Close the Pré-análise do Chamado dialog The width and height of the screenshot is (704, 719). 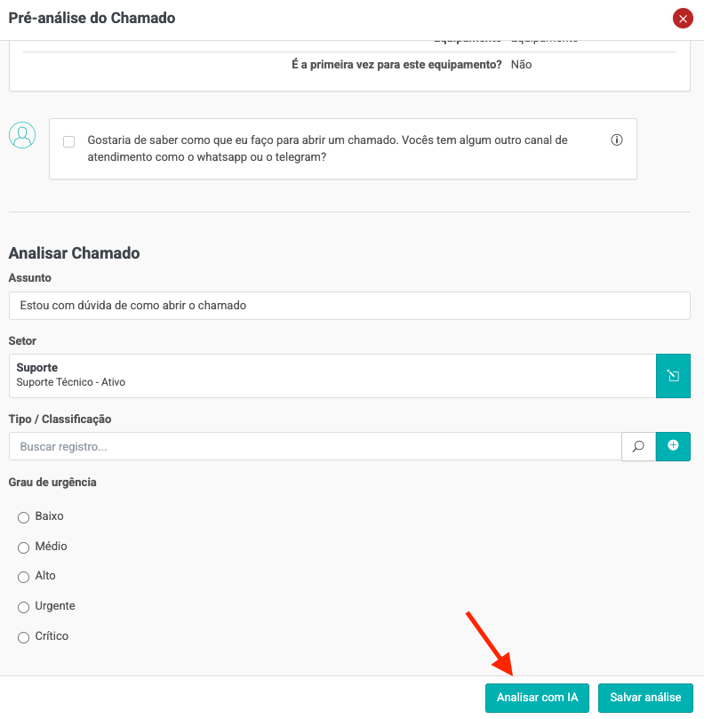[682, 19]
